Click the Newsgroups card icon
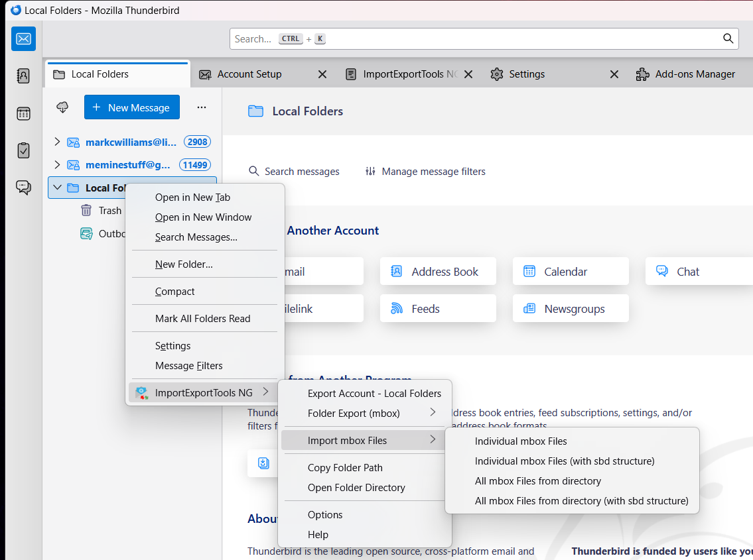This screenshot has height=560, width=753. [529, 309]
